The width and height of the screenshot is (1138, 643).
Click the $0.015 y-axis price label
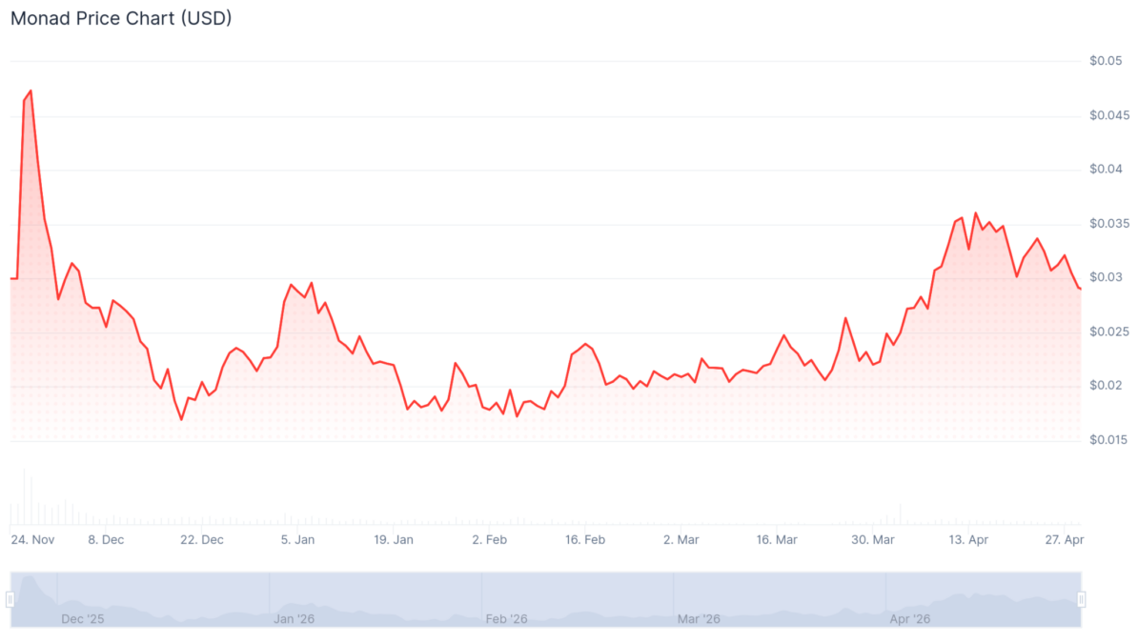1107,440
